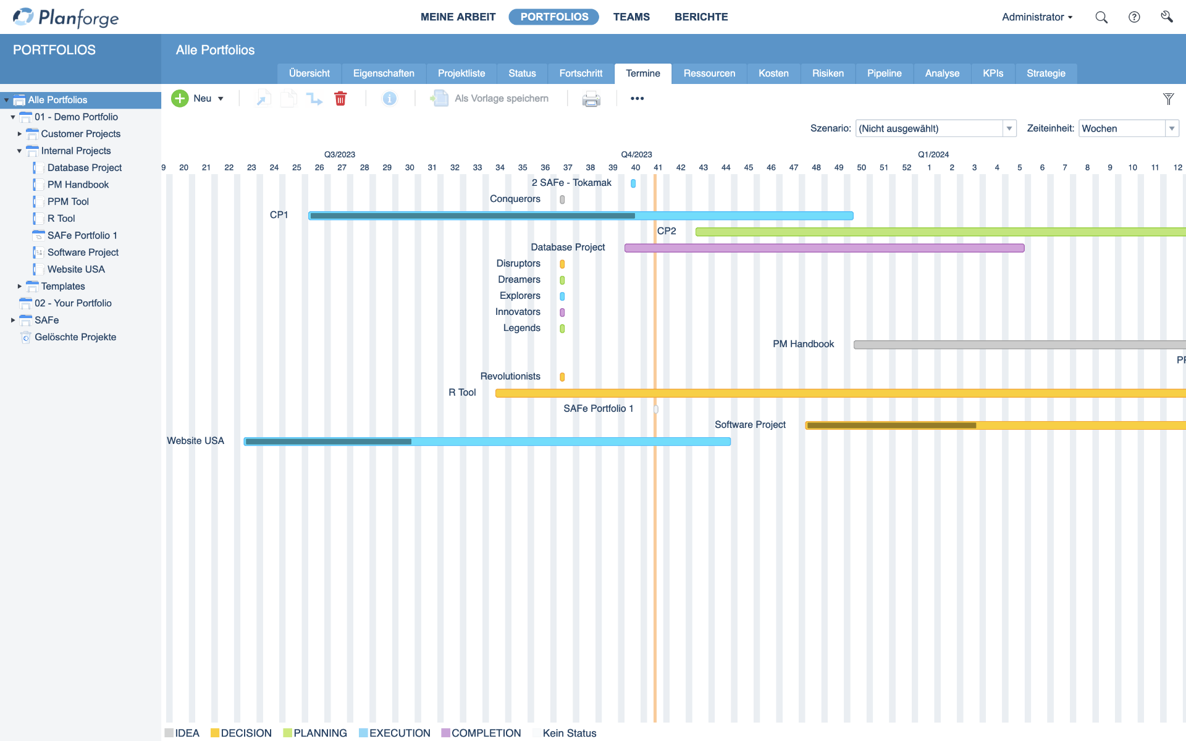Click the R Tool label in the chart
1186x741 pixels.
(x=462, y=393)
